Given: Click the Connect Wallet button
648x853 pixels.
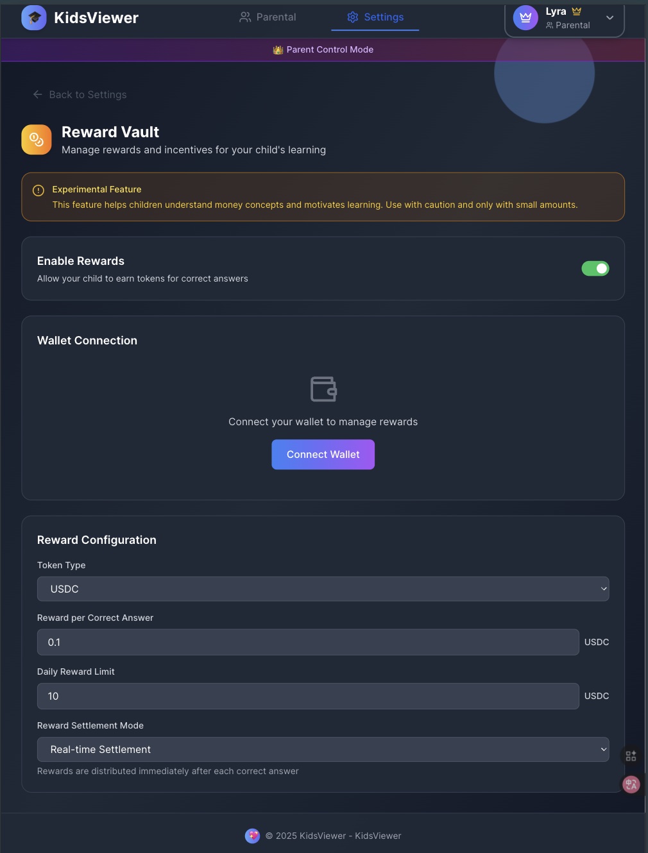Looking at the screenshot, I should pos(323,454).
